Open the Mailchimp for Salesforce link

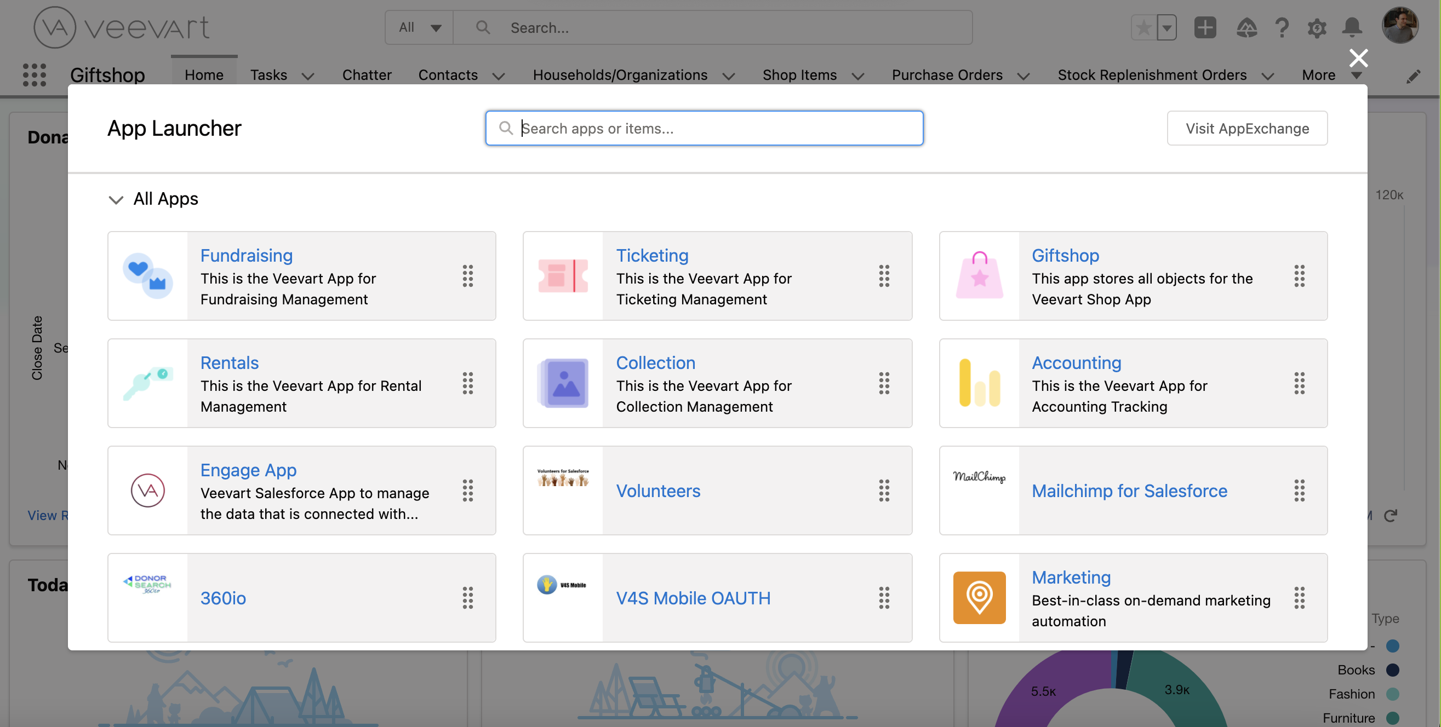(x=1129, y=491)
